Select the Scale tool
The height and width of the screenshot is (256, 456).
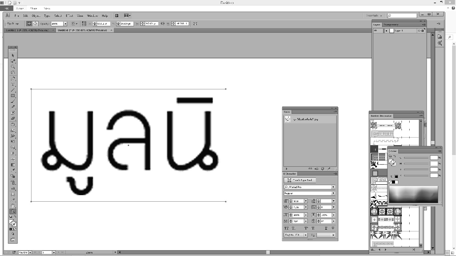click(13, 130)
